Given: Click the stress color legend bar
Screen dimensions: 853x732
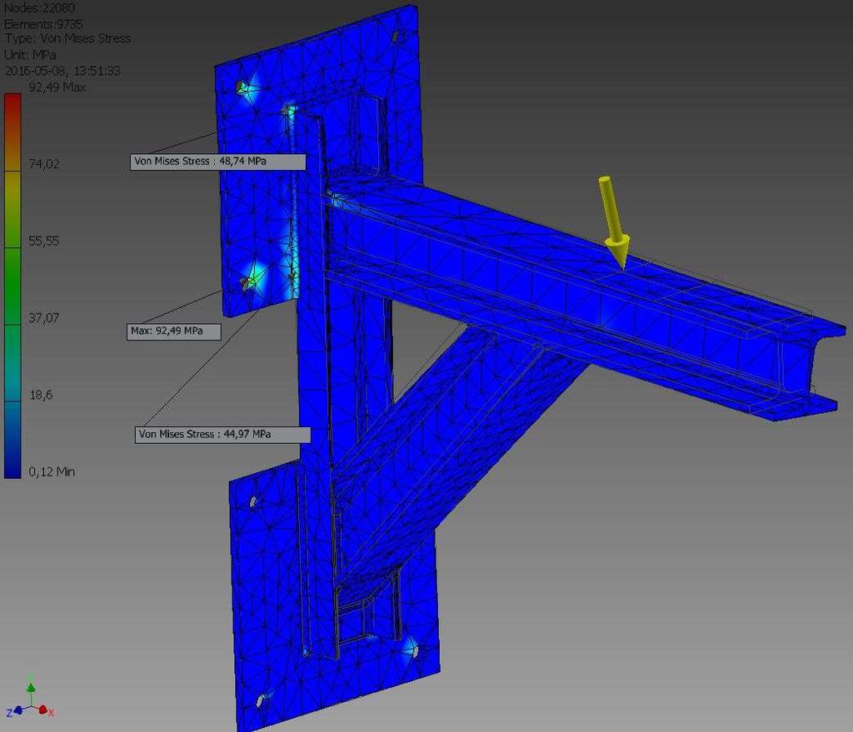Looking at the screenshot, I should tap(12, 286).
